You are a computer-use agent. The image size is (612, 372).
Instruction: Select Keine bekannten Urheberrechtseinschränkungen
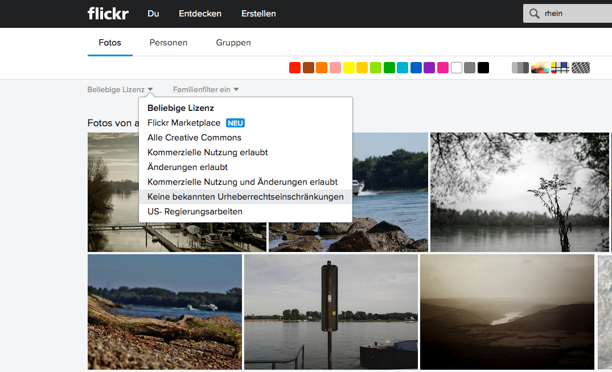246,197
